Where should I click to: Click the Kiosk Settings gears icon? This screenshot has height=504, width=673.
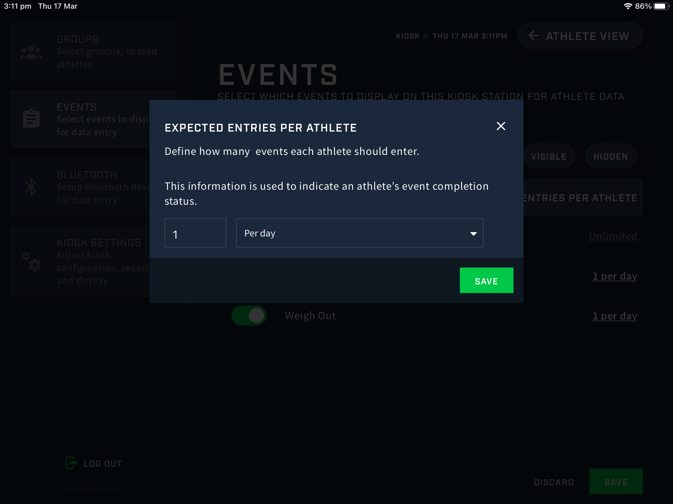pos(32,262)
